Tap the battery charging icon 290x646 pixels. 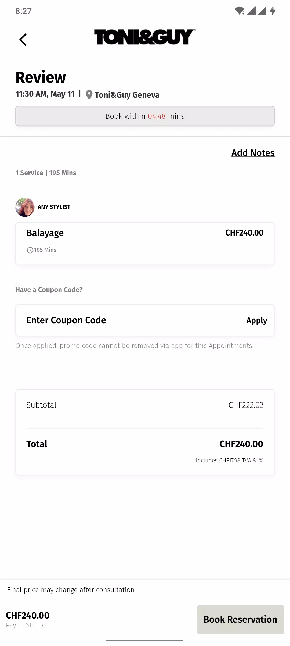[x=273, y=11]
